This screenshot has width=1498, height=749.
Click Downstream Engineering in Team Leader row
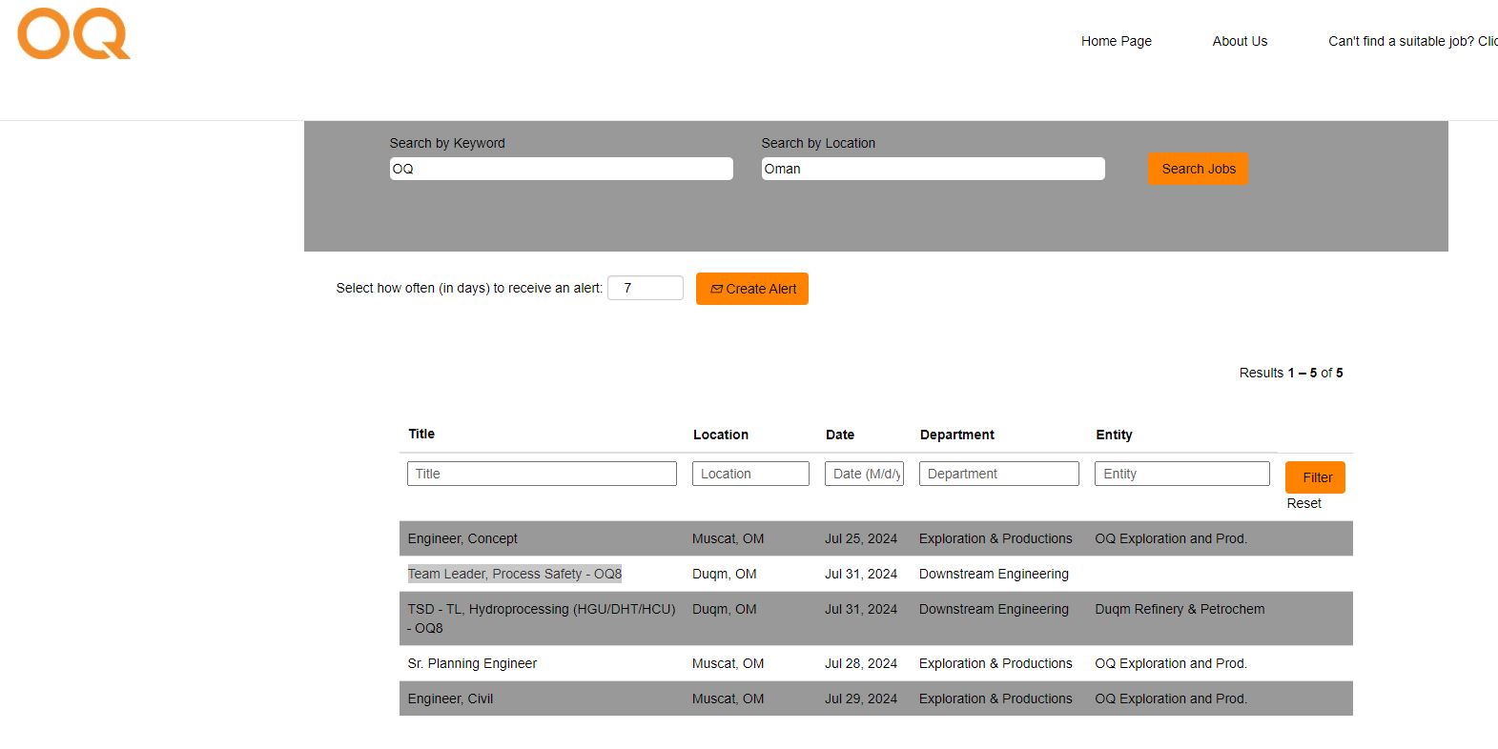click(994, 574)
